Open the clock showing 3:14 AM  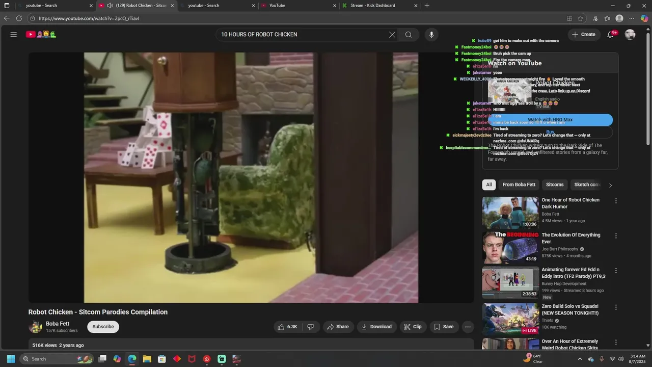(638, 359)
